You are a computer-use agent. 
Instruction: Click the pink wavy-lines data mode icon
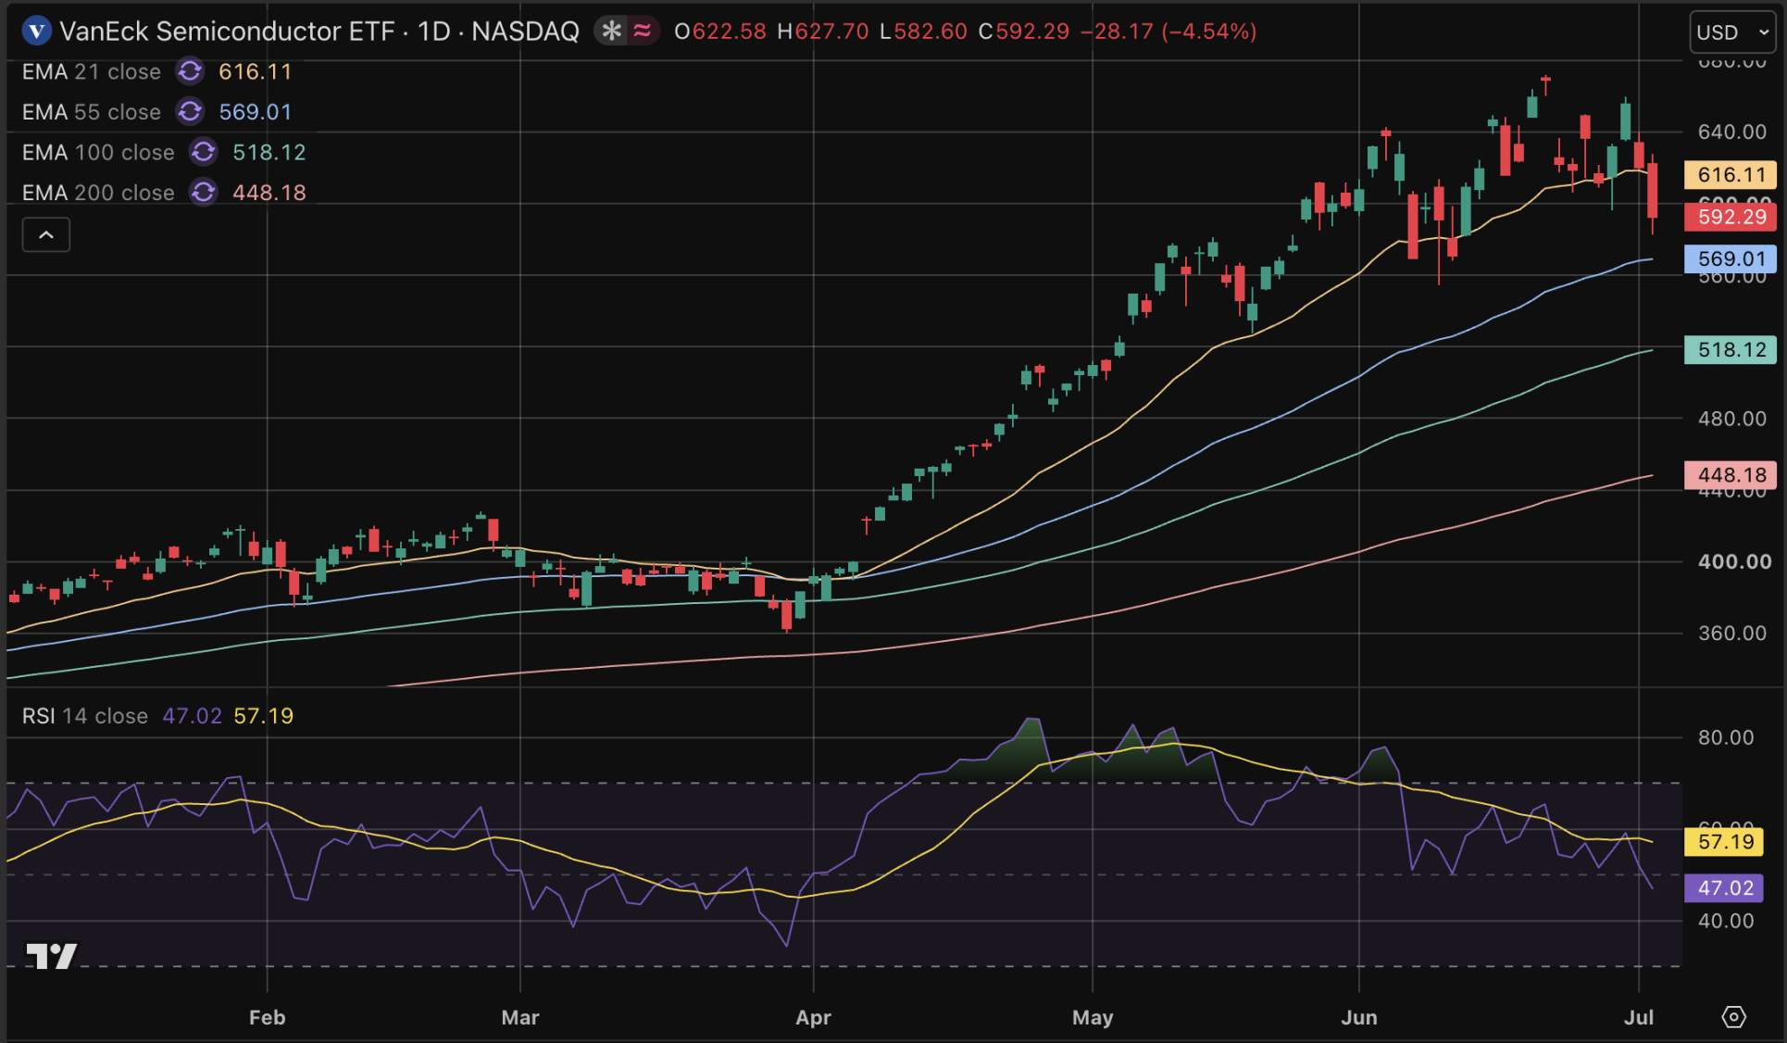(642, 31)
